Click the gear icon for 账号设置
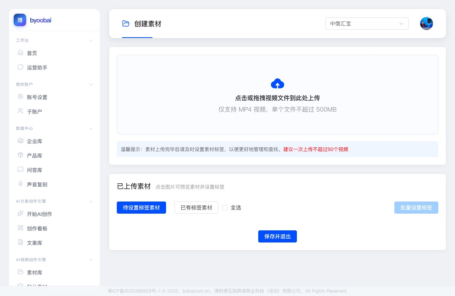The image size is (455, 296). (x=20, y=96)
